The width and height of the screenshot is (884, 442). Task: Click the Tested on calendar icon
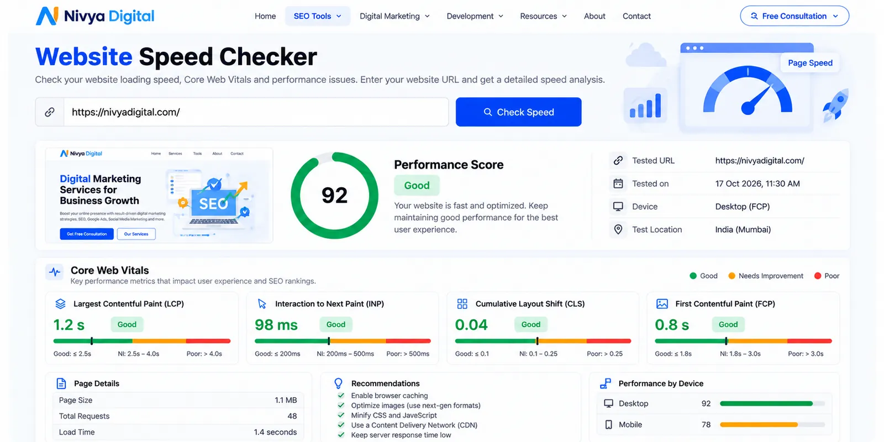[618, 183]
